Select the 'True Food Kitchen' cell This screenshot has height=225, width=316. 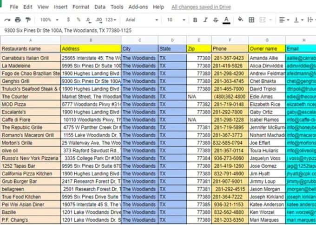coord(30,197)
